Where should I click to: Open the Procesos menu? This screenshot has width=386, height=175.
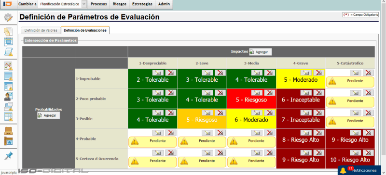[x=99, y=4]
